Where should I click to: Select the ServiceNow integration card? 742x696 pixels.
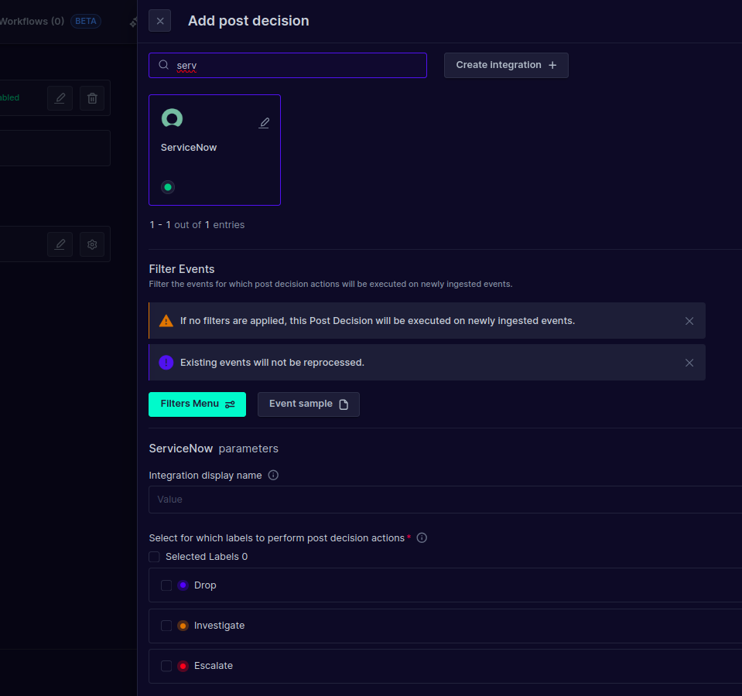[214, 150]
